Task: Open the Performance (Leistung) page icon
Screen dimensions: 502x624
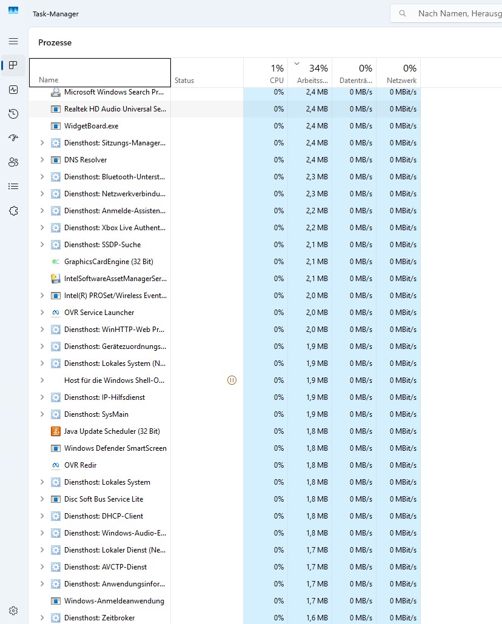Action: (13, 90)
